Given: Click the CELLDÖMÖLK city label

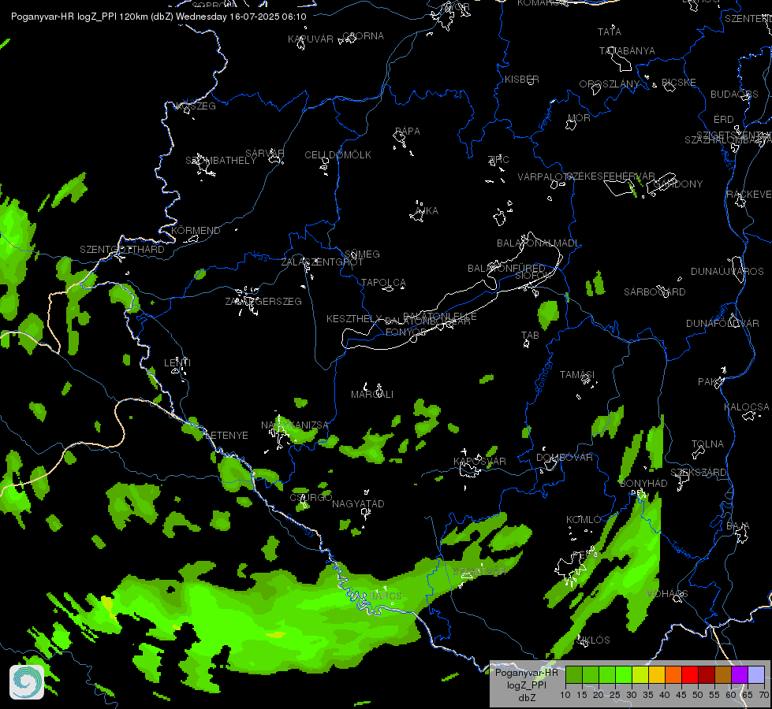Looking at the screenshot, I should (338, 155).
